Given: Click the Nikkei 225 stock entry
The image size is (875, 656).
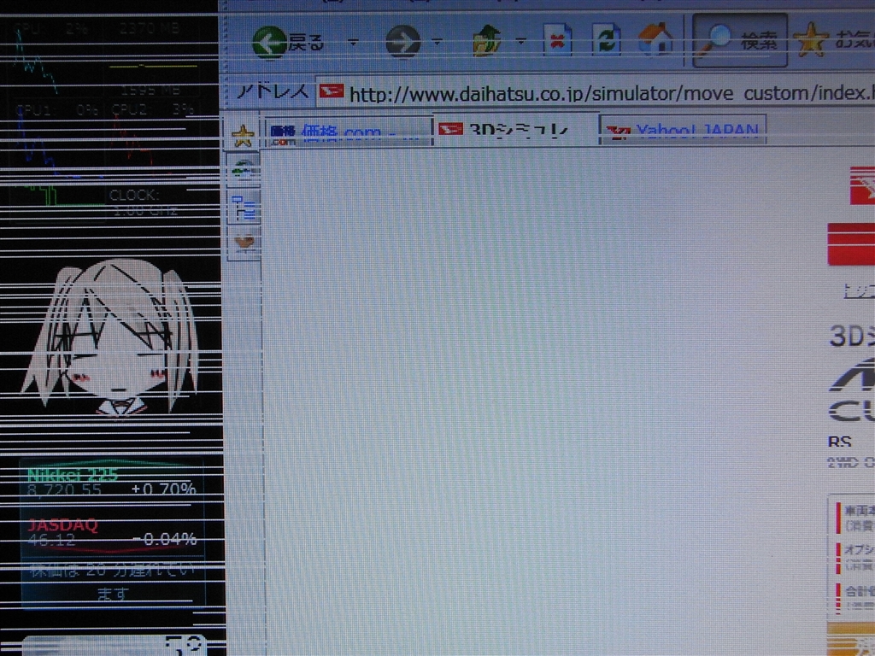Looking at the screenshot, I should click(112, 483).
